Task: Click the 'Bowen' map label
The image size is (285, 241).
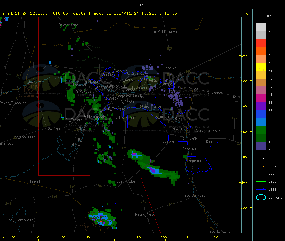Action: (x=211, y=142)
